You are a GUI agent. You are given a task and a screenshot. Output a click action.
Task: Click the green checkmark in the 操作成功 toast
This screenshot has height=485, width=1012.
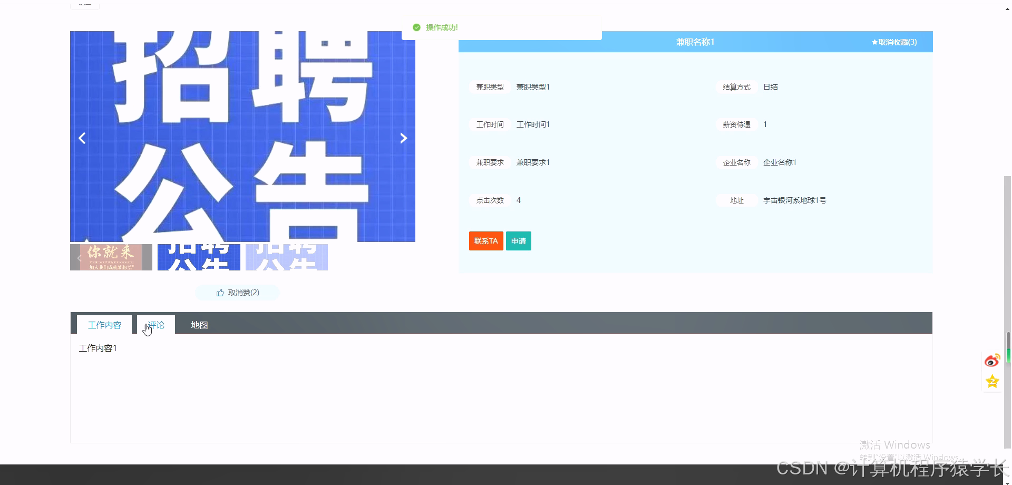[416, 27]
